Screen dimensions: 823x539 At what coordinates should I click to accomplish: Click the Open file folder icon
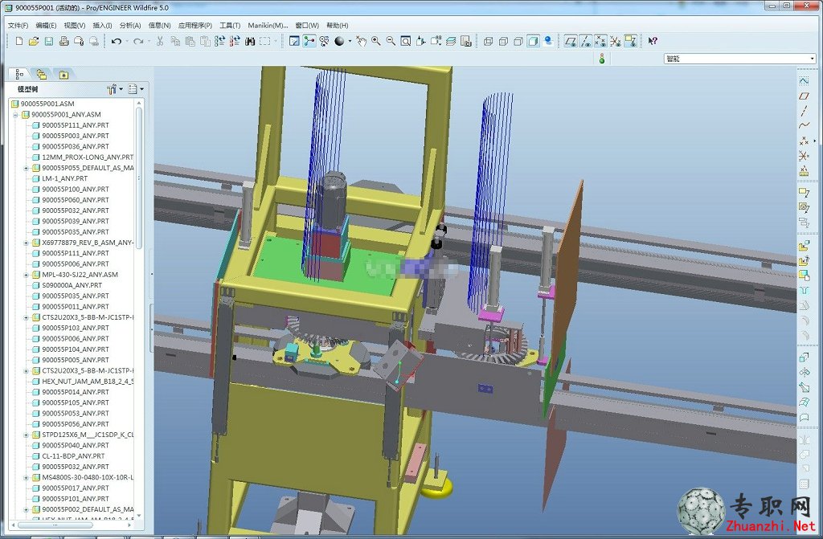(x=34, y=41)
